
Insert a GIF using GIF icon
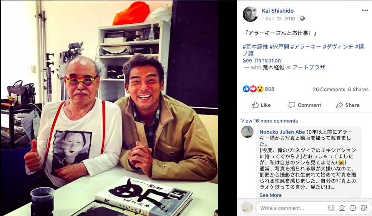(x=353, y=208)
